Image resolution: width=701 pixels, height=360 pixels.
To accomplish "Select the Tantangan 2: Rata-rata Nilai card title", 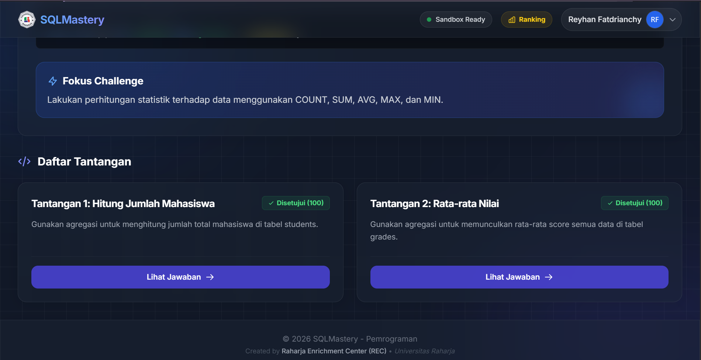I will 434,204.
